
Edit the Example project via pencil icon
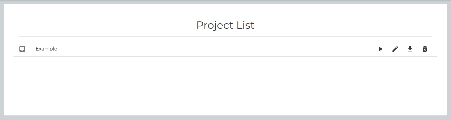tap(395, 49)
